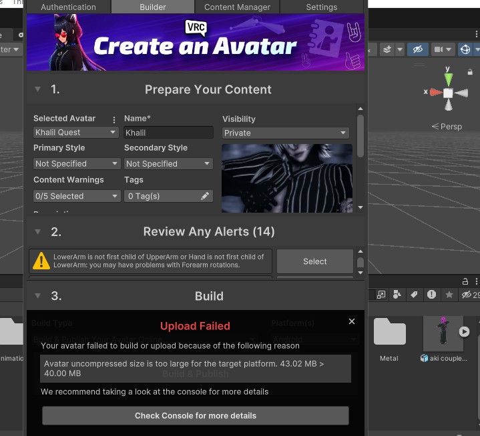Click the favorites star icon in Project panel

(449, 295)
